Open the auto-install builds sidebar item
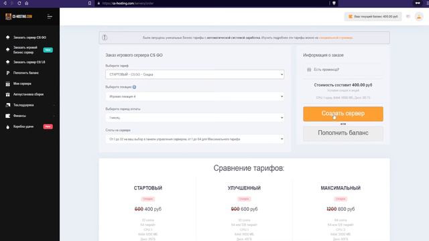This screenshot has width=429, height=241. point(28,94)
